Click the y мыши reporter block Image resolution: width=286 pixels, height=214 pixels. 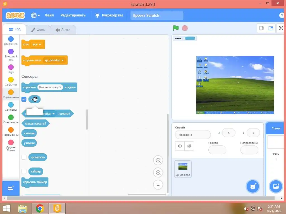click(x=29, y=143)
